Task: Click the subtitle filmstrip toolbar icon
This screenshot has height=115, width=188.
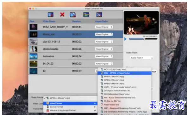Action: pyautogui.click(x=86, y=15)
